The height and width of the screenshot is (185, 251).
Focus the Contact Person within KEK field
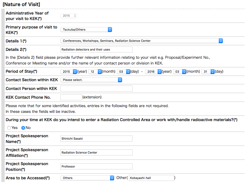(x=96, y=89)
